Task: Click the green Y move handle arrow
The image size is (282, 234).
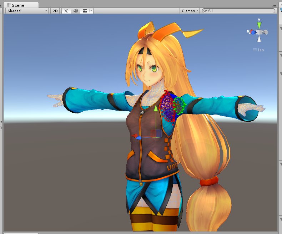Action: [x=156, y=108]
